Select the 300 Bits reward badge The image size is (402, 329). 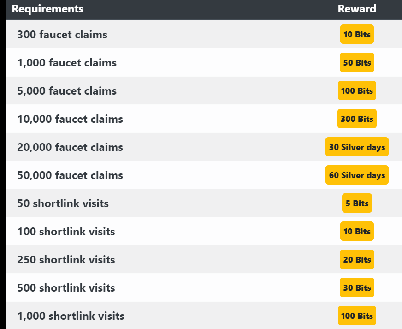tap(357, 119)
